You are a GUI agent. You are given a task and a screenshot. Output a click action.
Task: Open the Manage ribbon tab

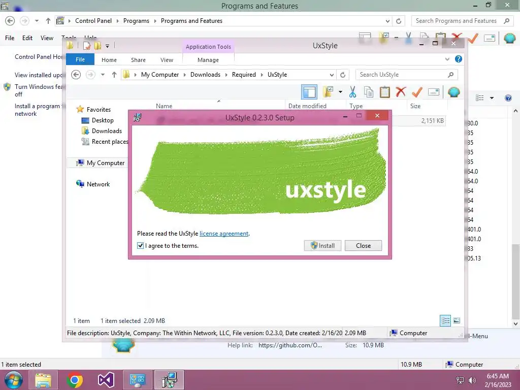pyautogui.click(x=208, y=60)
